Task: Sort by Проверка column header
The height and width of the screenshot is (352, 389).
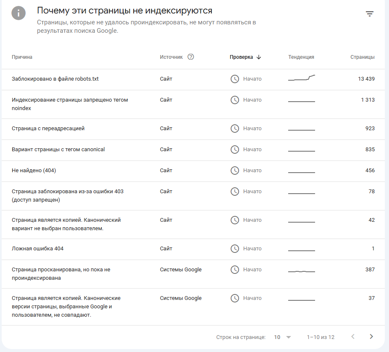Action: pyautogui.click(x=241, y=57)
